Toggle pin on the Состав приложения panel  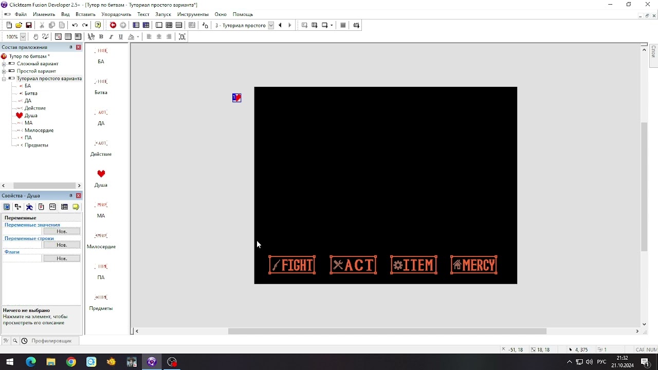pos(71,47)
